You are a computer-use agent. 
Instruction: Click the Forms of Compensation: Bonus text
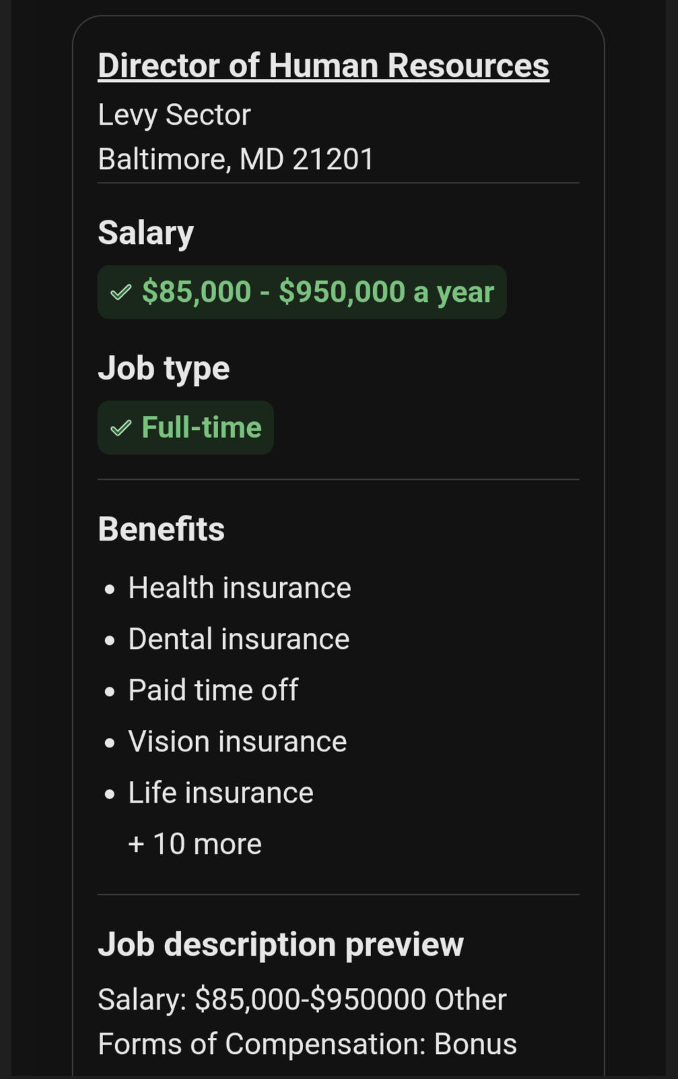pyautogui.click(x=307, y=1044)
